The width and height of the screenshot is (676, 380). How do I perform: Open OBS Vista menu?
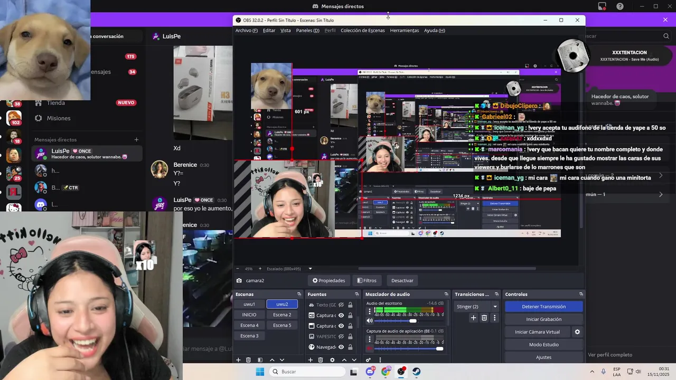pyautogui.click(x=286, y=31)
